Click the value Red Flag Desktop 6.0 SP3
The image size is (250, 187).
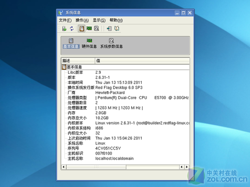coord(119,88)
